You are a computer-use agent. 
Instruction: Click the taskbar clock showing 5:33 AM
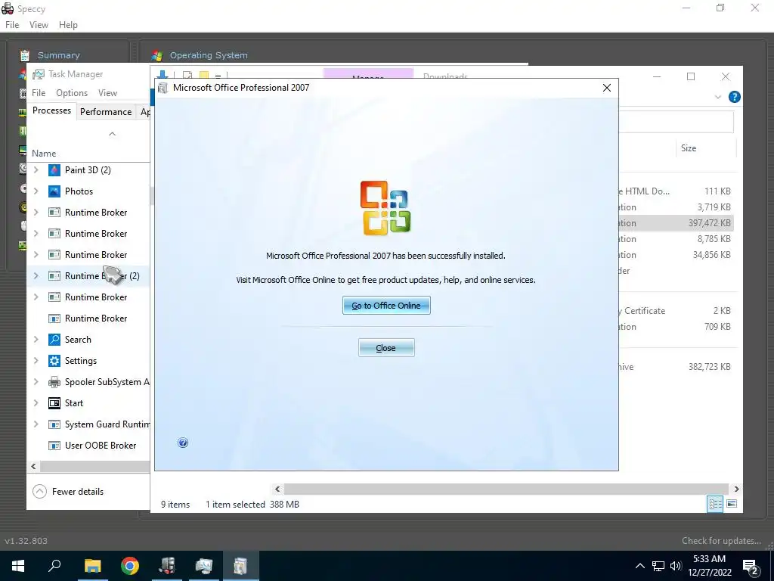[709, 566]
